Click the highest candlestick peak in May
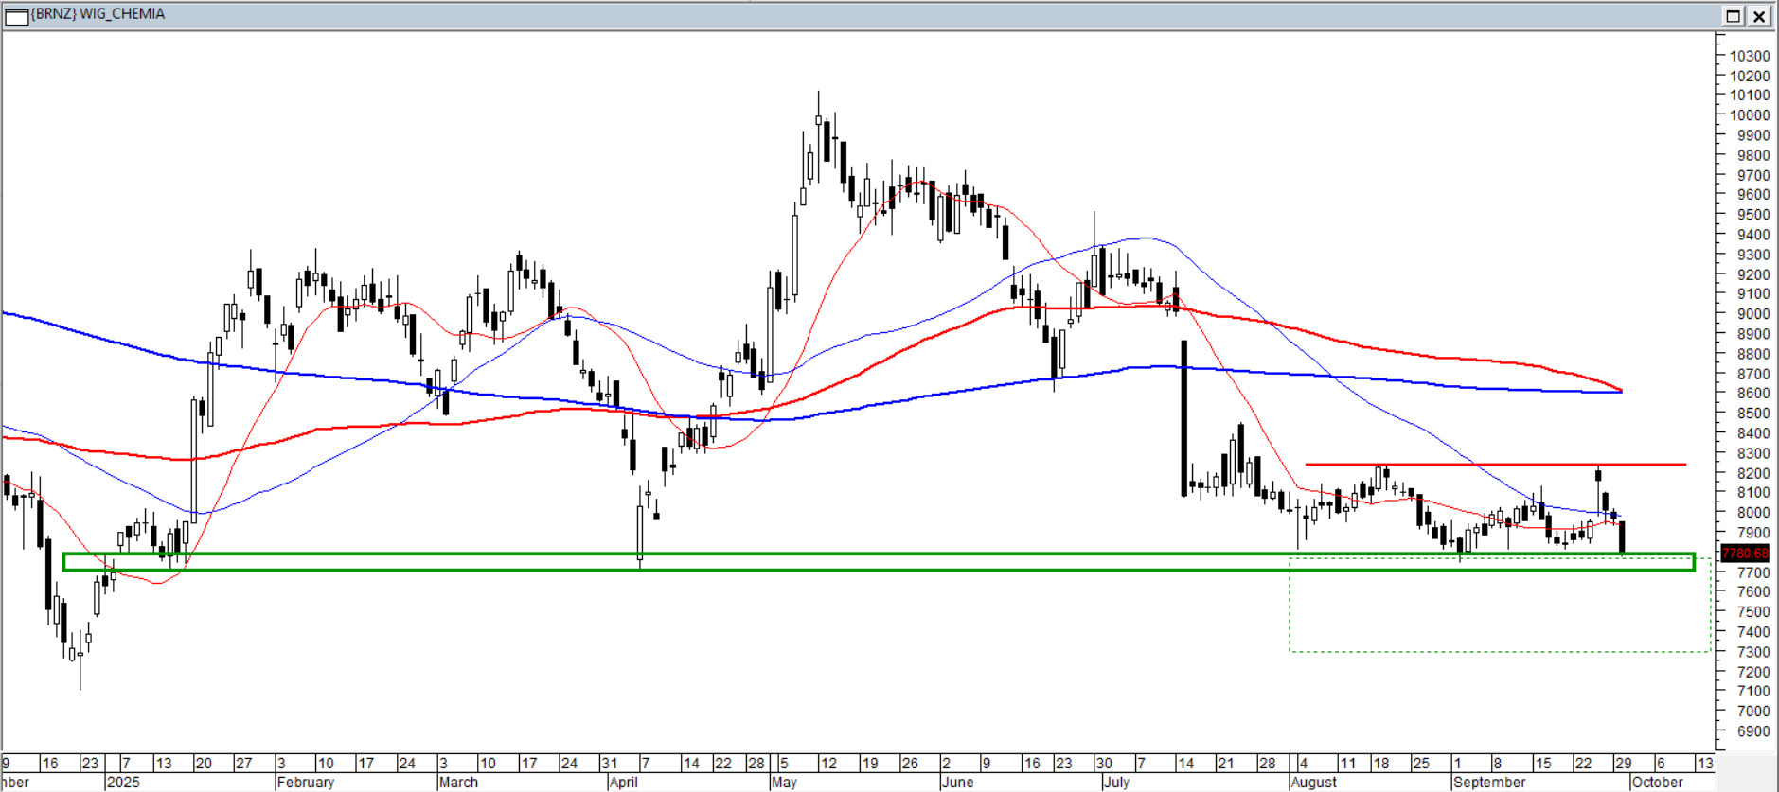This screenshot has height=792, width=1779. 818,104
